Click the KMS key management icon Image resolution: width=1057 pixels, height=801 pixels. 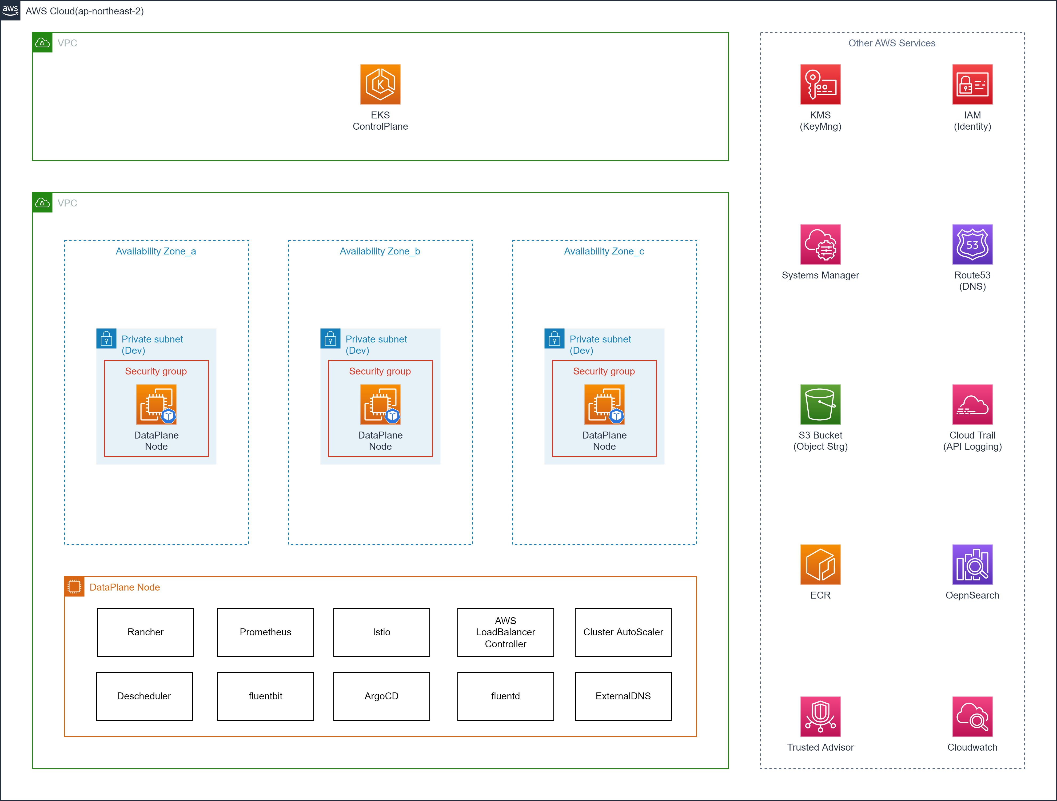click(820, 84)
